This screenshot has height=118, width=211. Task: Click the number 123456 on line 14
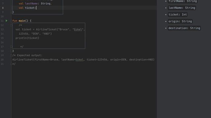point(23,34)
